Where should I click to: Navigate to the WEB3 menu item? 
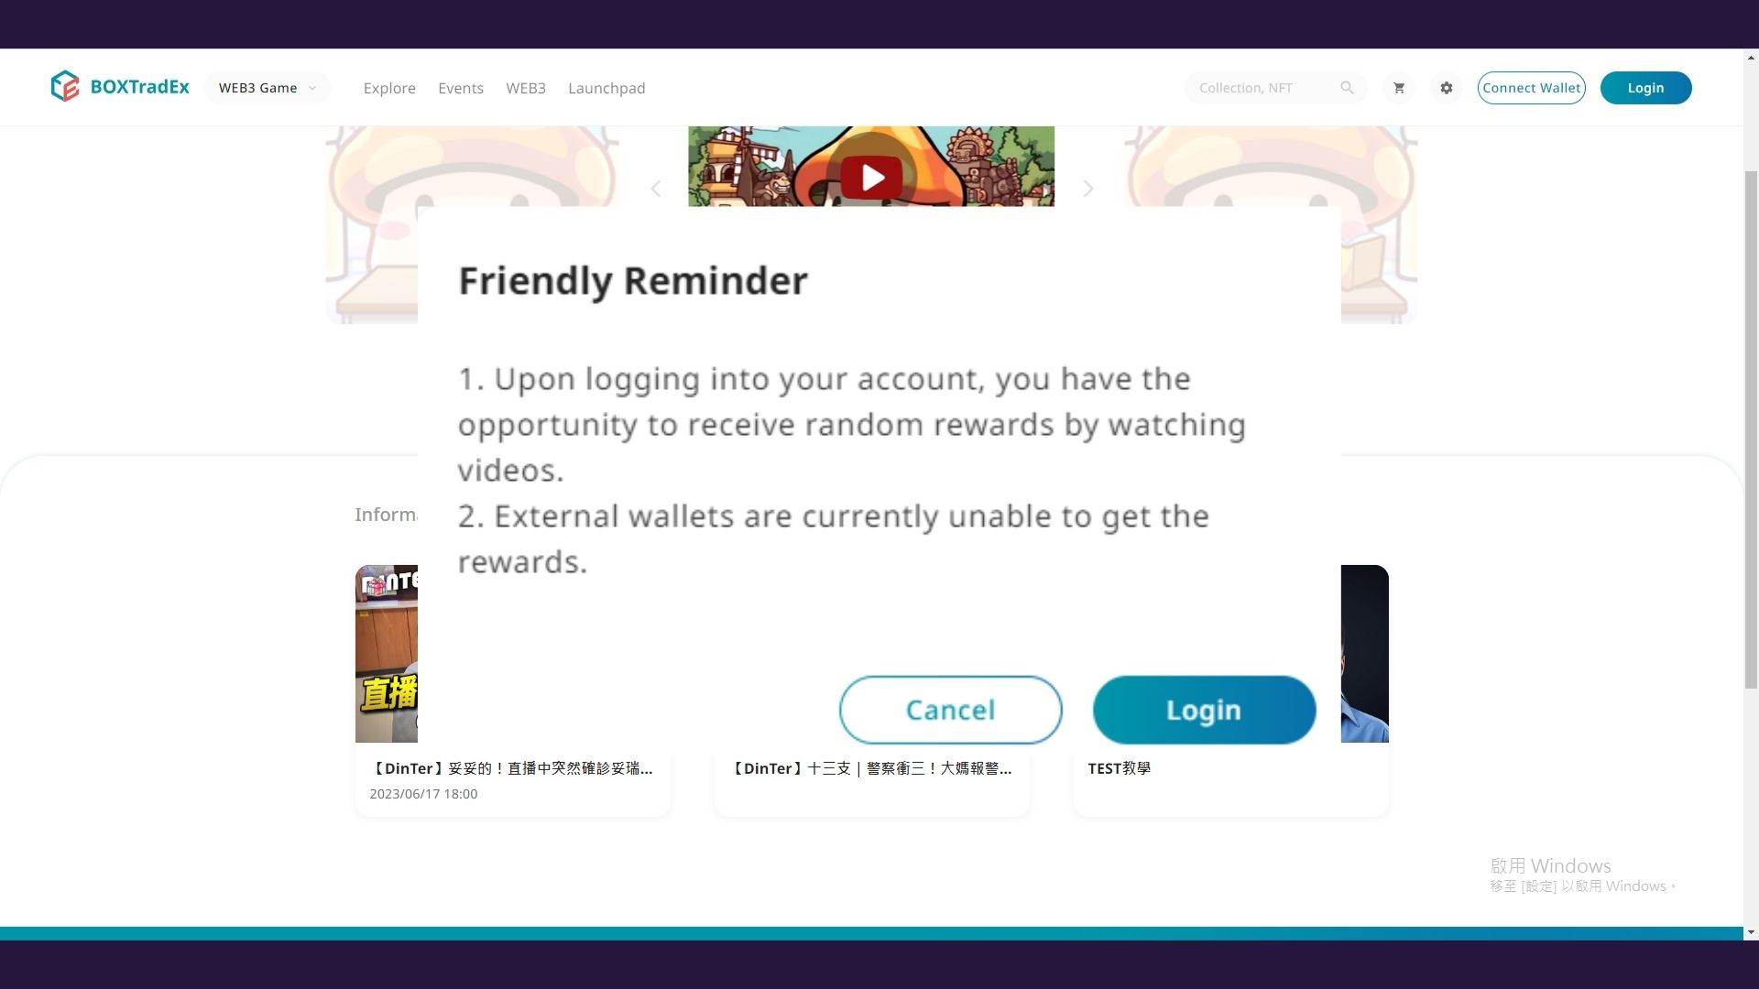525,88
